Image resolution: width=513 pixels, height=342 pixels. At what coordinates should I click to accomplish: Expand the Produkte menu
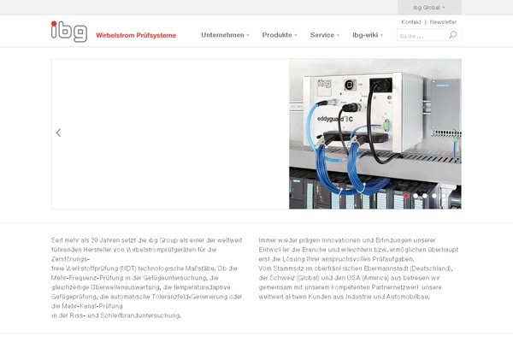pyautogui.click(x=280, y=35)
